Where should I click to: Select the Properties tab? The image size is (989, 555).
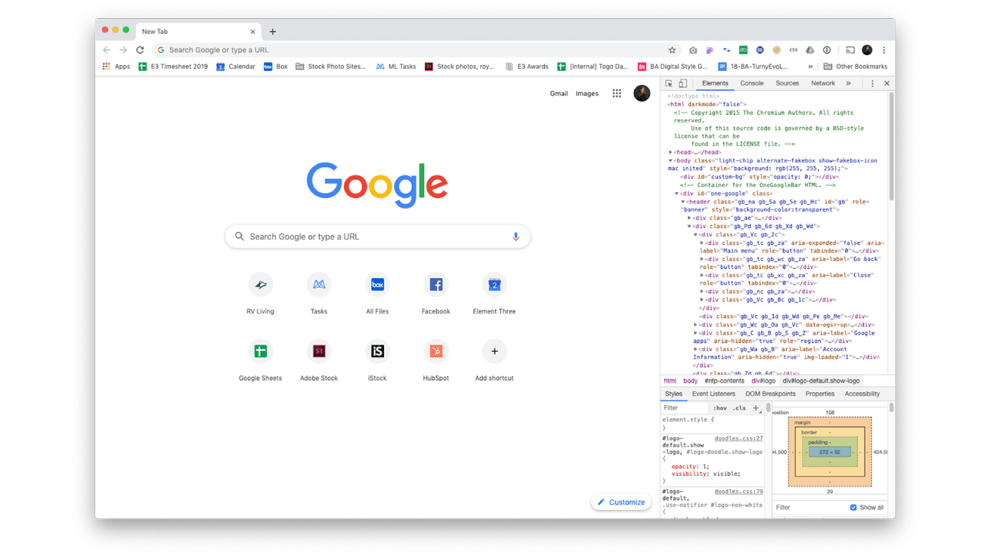819,394
